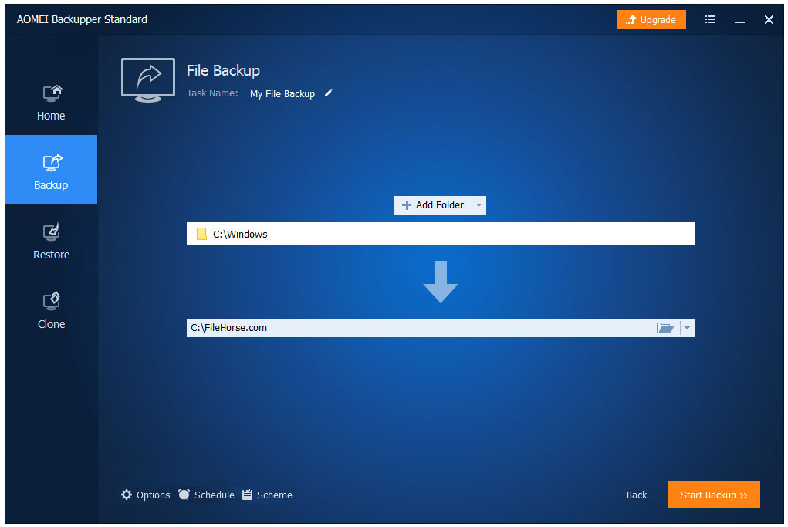Image resolution: width=788 pixels, height=527 pixels.
Task: Click the orange Upgrade button
Action: point(651,19)
